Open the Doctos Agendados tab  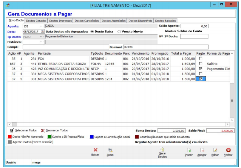pos(114,21)
